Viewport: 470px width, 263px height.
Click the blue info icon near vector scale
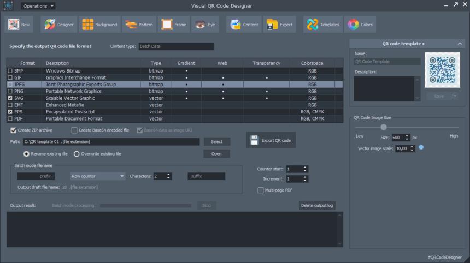coord(421,147)
